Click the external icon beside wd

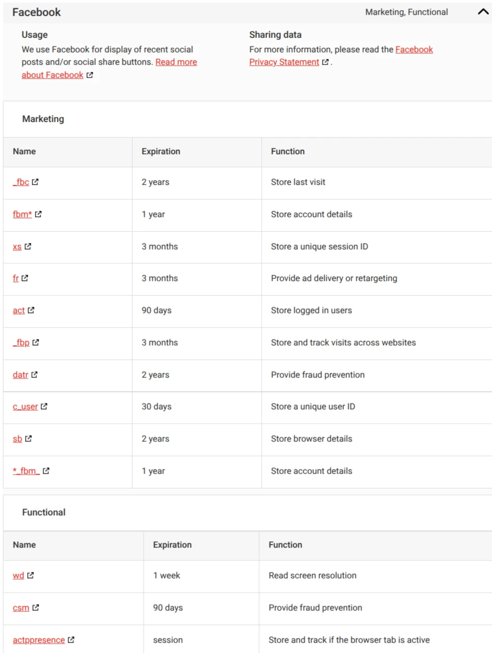(x=31, y=576)
